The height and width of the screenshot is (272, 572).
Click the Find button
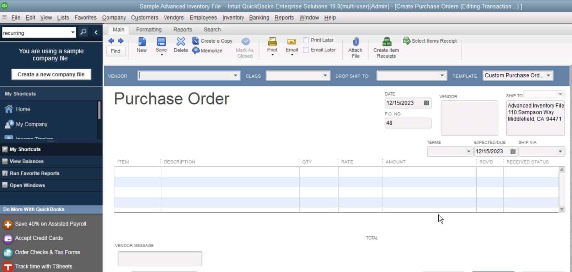tap(116, 51)
